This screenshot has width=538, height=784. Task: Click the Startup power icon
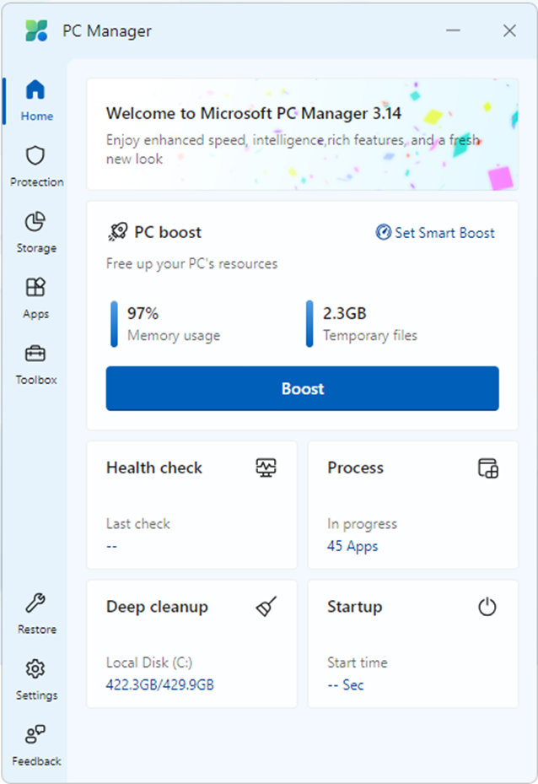pyautogui.click(x=487, y=607)
